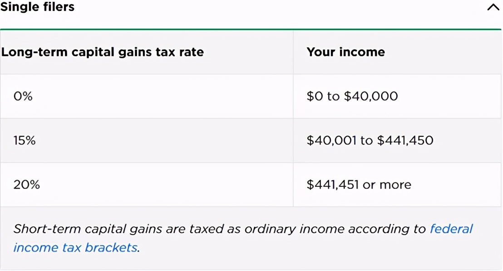Click the Your income column header
The height and width of the screenshot is (271, 503).
coord(345,52)
